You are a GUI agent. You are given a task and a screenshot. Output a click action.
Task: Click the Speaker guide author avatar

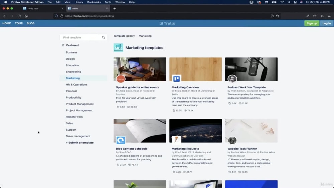pos(121,79)
